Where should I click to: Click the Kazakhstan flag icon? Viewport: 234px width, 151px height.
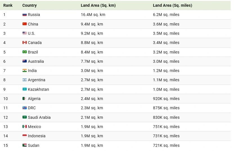(25, 89)
